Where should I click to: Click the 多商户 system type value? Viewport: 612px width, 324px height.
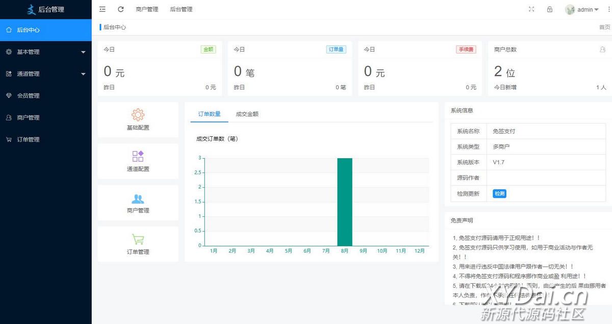pos(501,146)
